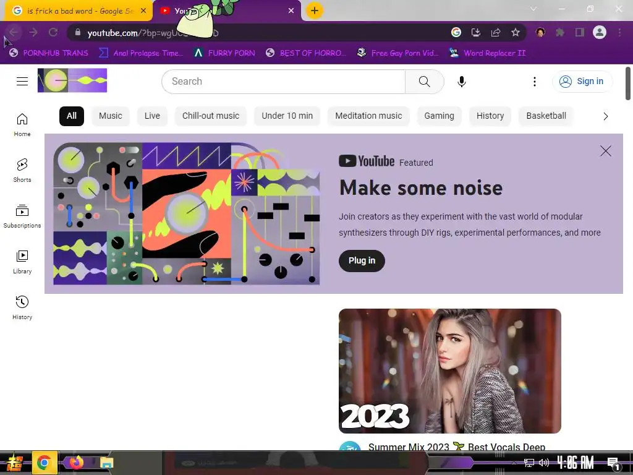The height and width of the screenshot is (475, 633).
Task: Select the Basketball chip
Action: coord(546,116)
